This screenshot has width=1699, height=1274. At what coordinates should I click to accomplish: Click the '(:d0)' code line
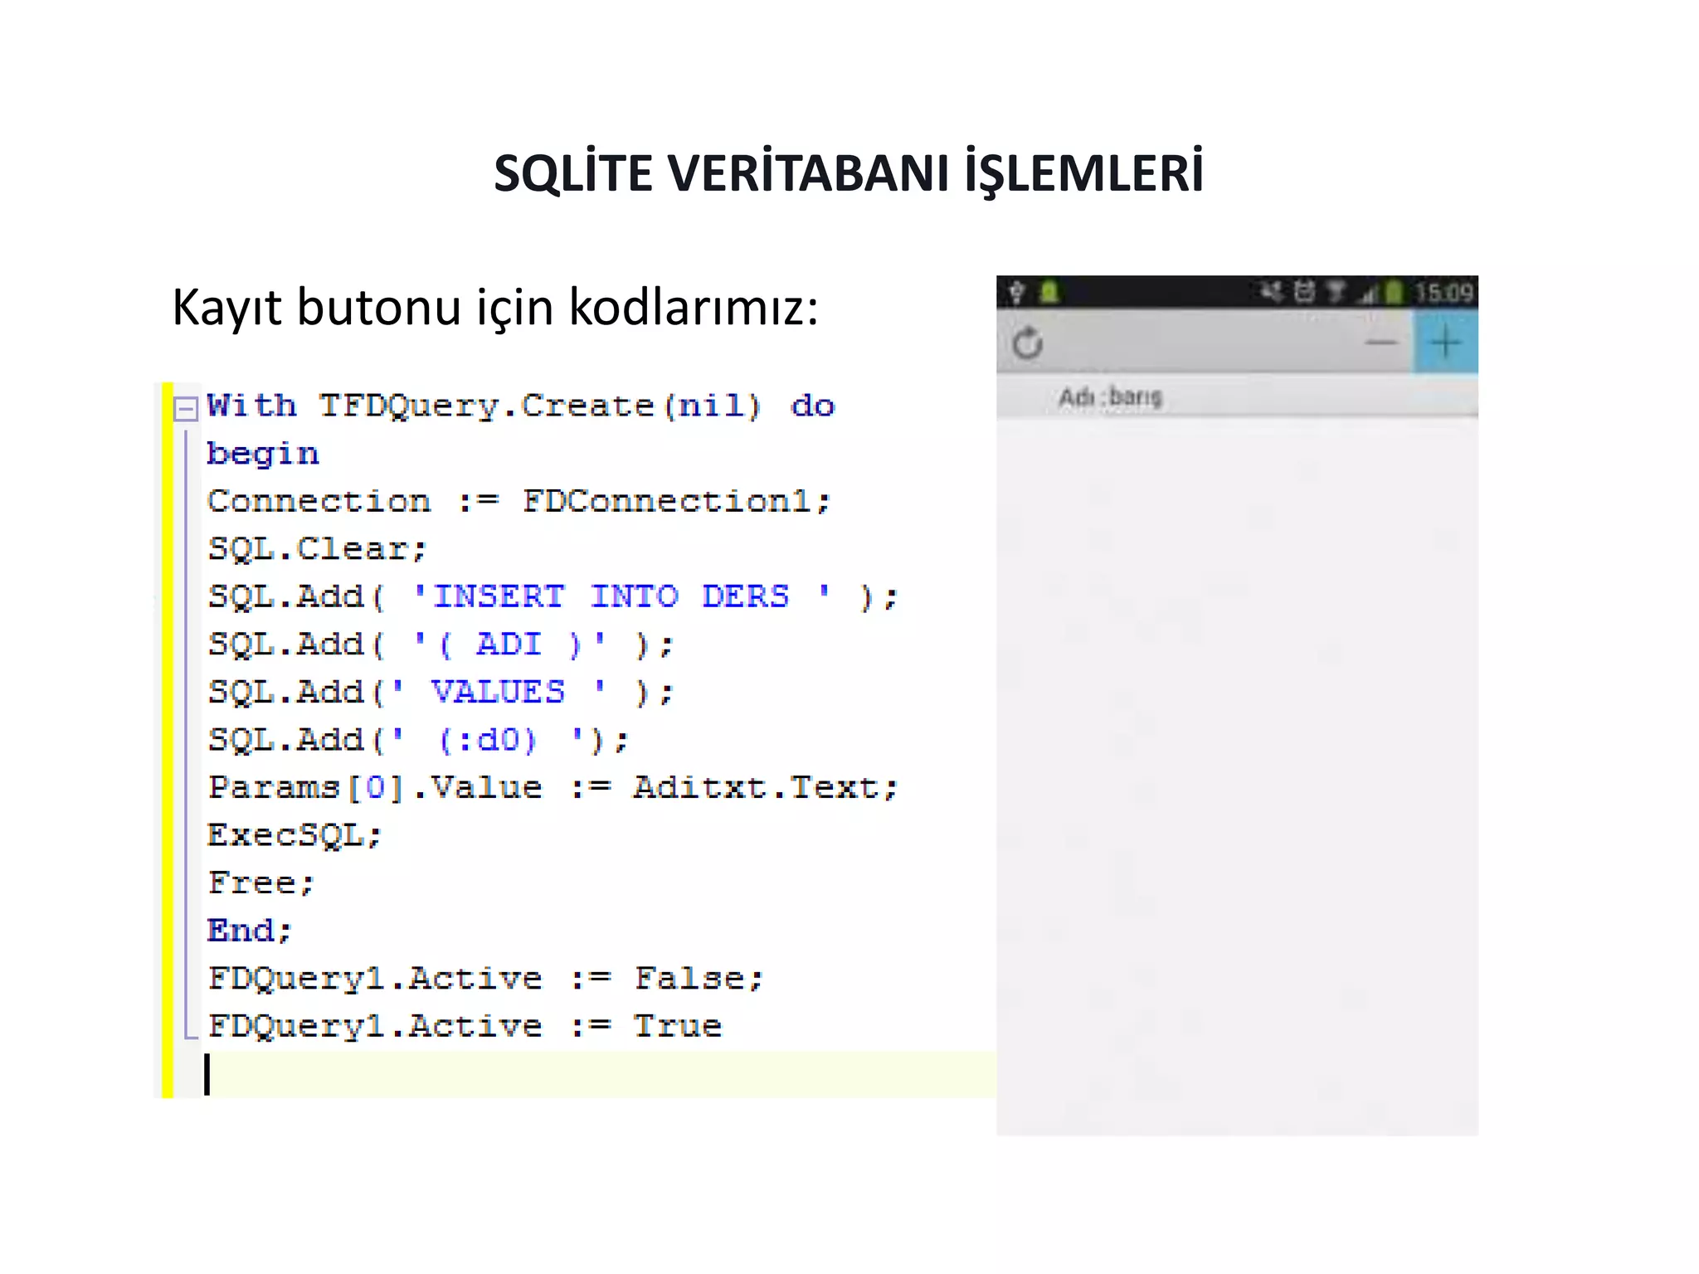419,740
